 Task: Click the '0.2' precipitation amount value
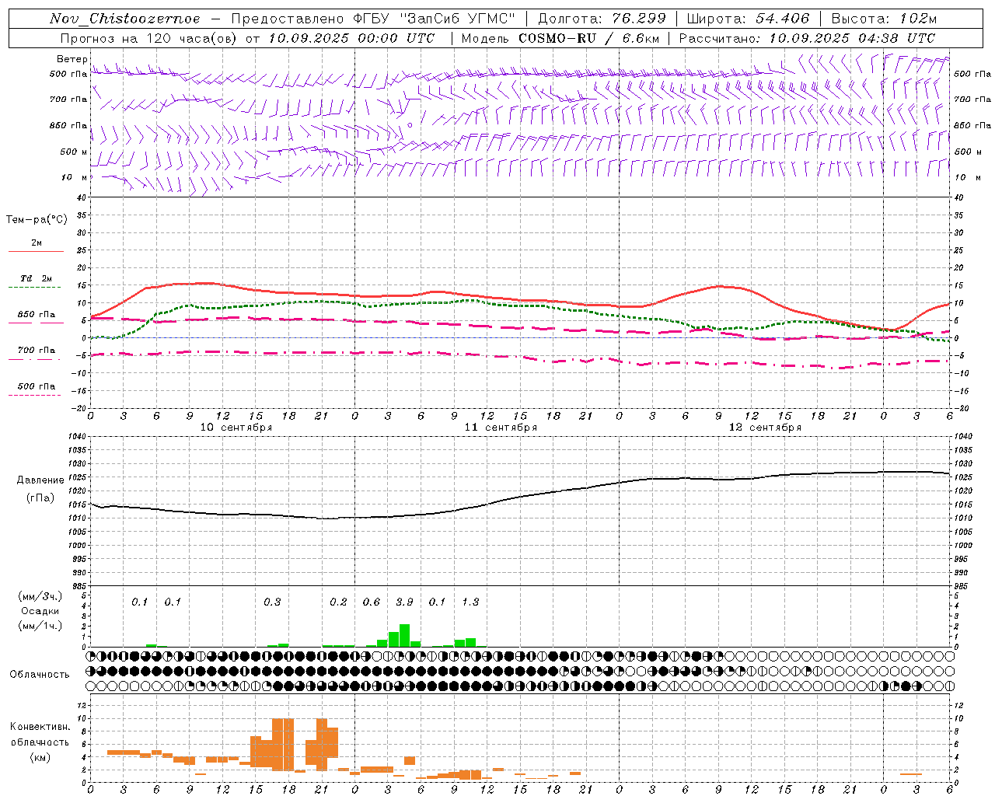338,602
